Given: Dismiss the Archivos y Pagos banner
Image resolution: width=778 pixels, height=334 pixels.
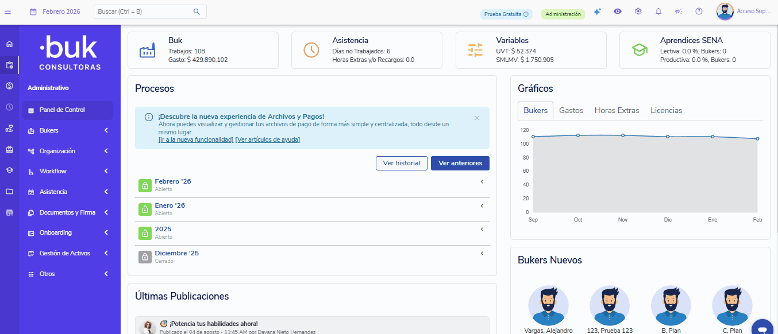Looking at the screenshot, I should pos(477,118).
